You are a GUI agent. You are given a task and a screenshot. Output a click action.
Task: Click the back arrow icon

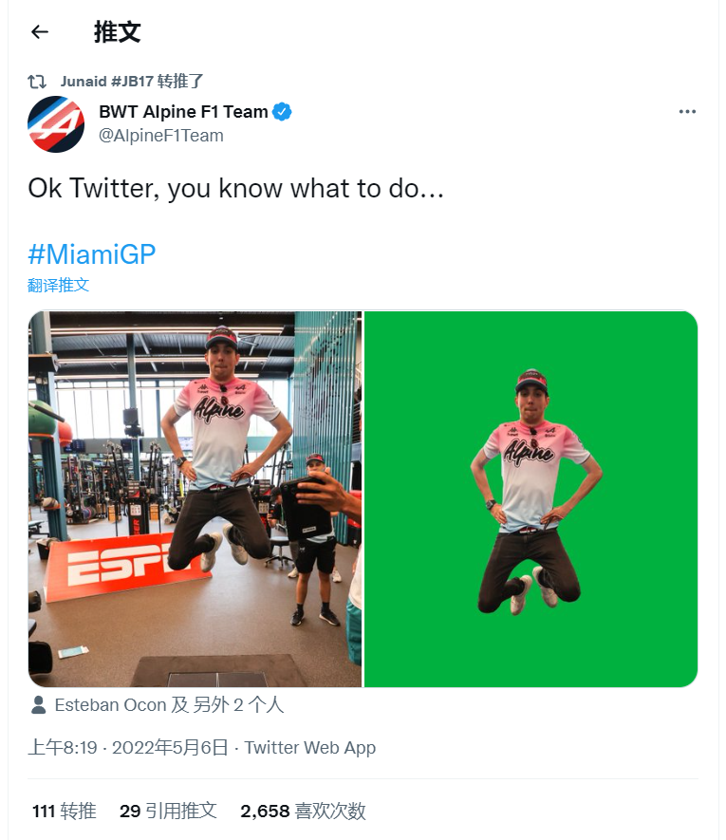(x=39, y=32)
